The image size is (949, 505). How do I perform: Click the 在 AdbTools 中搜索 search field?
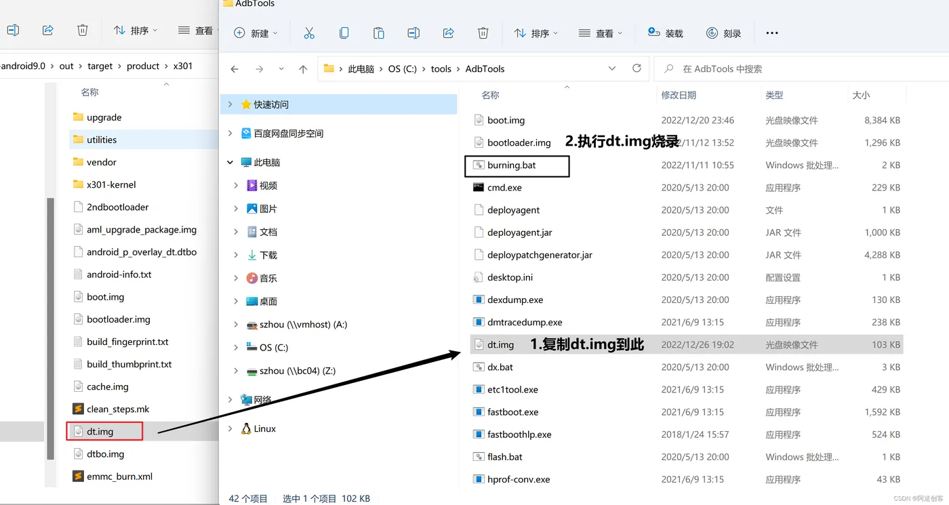(800, 68)
